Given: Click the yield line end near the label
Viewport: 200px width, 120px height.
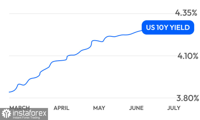Looking at the screenshot, I should tap(141, 31).
